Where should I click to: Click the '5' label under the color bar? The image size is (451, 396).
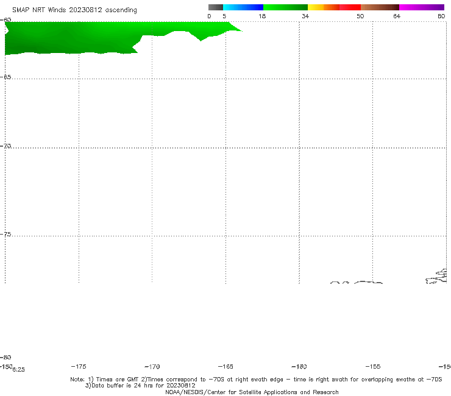click(224, 16)
